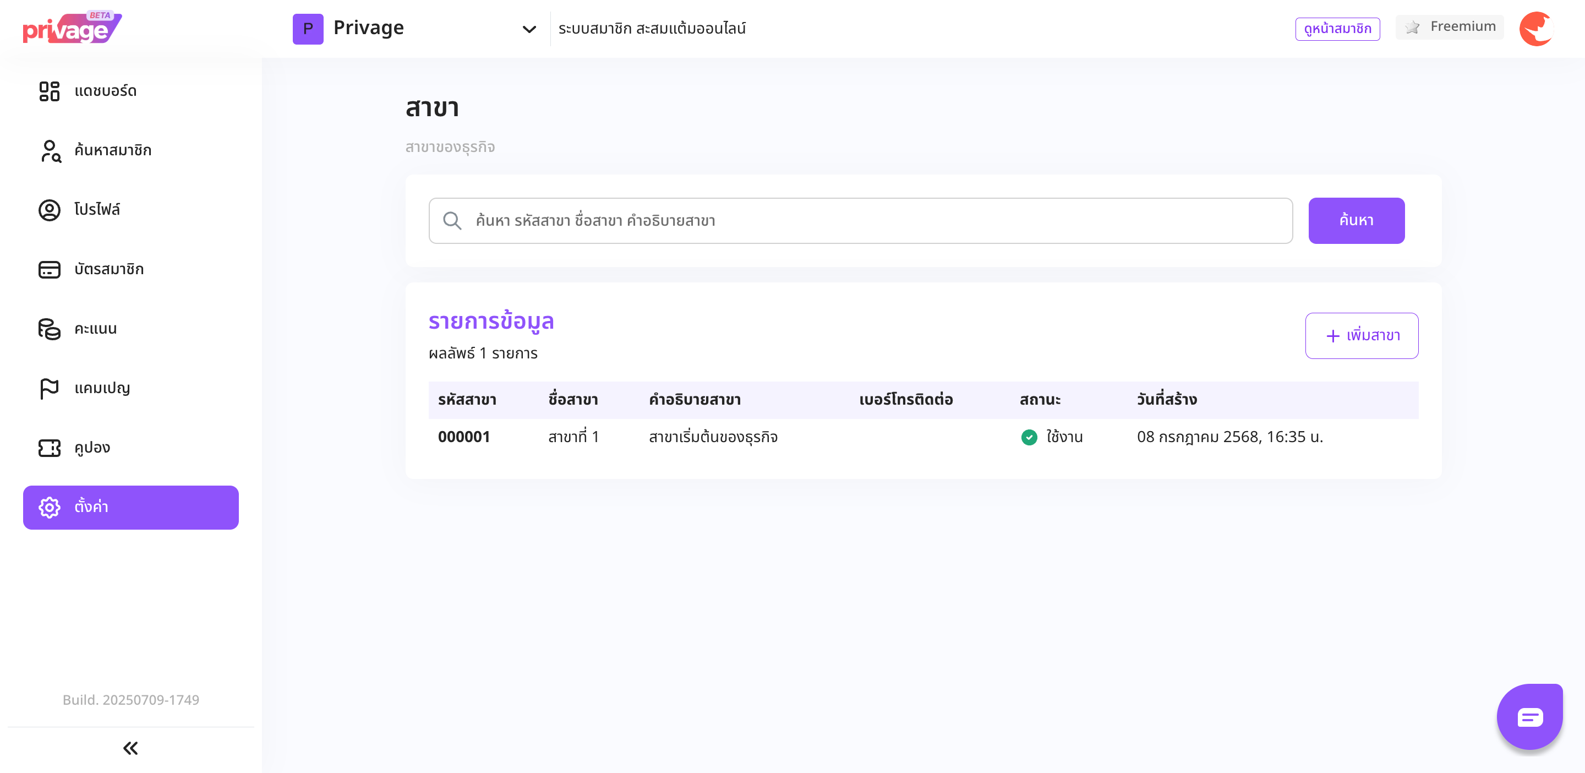Open the ดูหน้าสมาชิก member page button
1585x773 pixels.
pos(1337,29)
